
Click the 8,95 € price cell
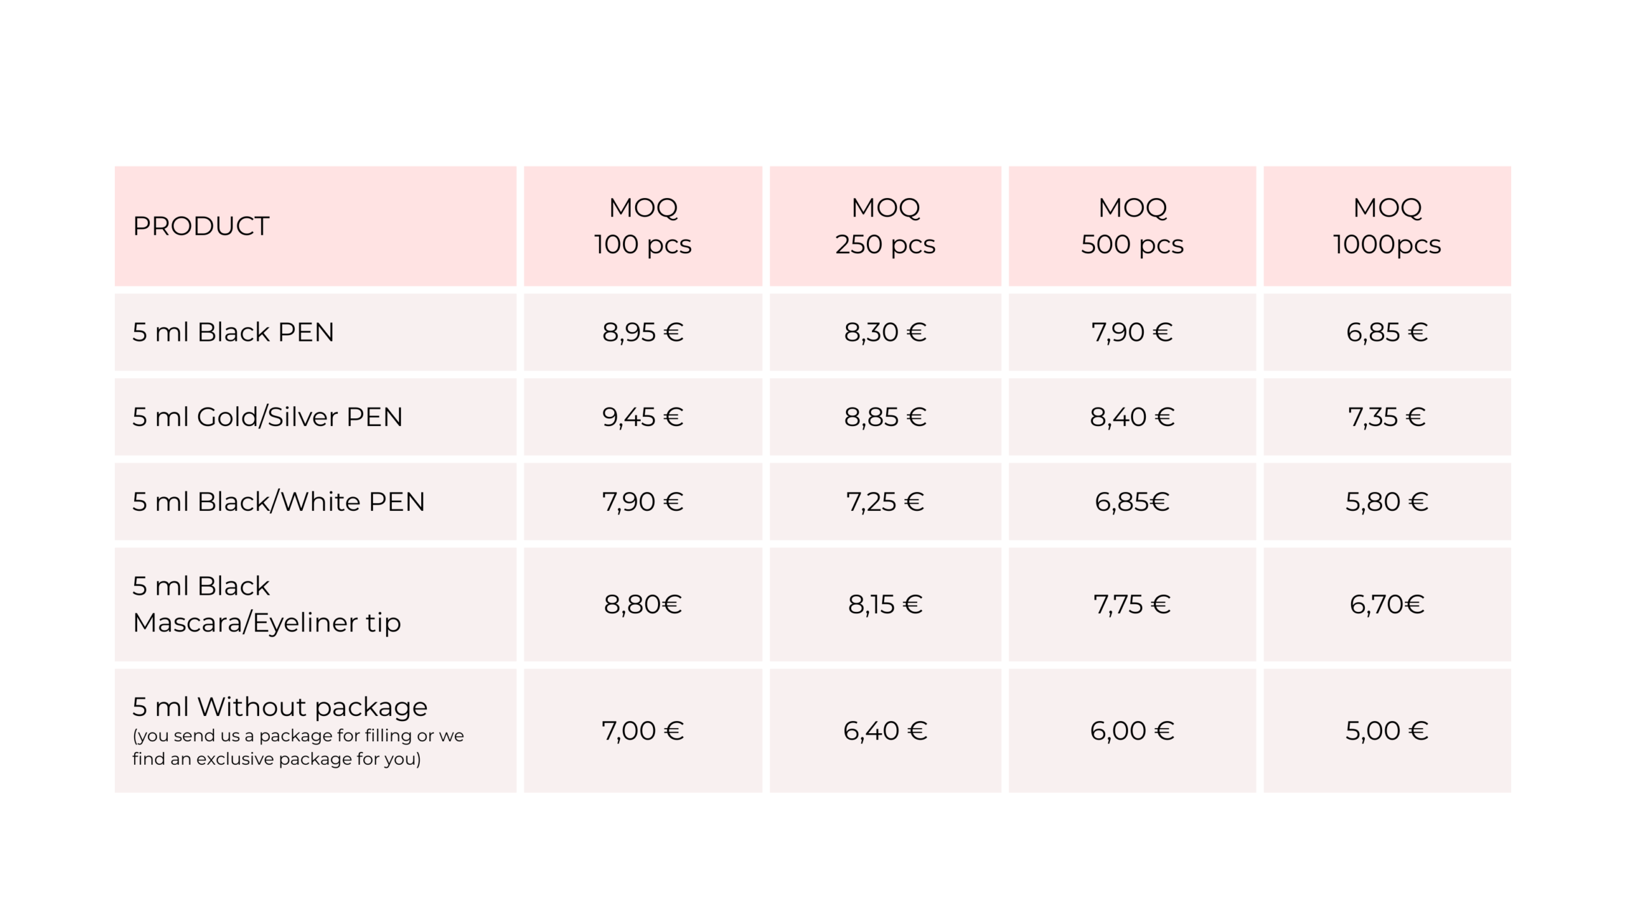point(643,333)
